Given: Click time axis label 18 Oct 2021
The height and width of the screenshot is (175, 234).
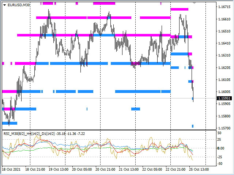Looking at the screenshot, I should [x=11, y=169].
